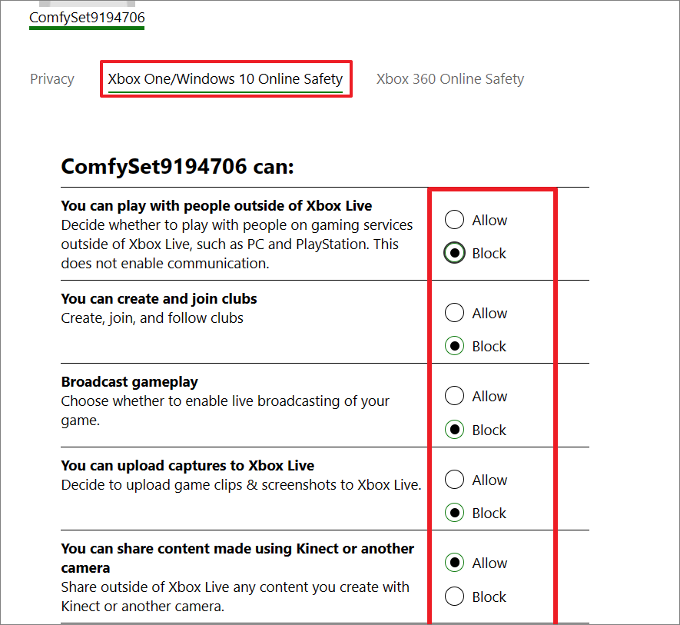
Task: Allow sharing Kinect or camera content
Action: coord(455,563)
